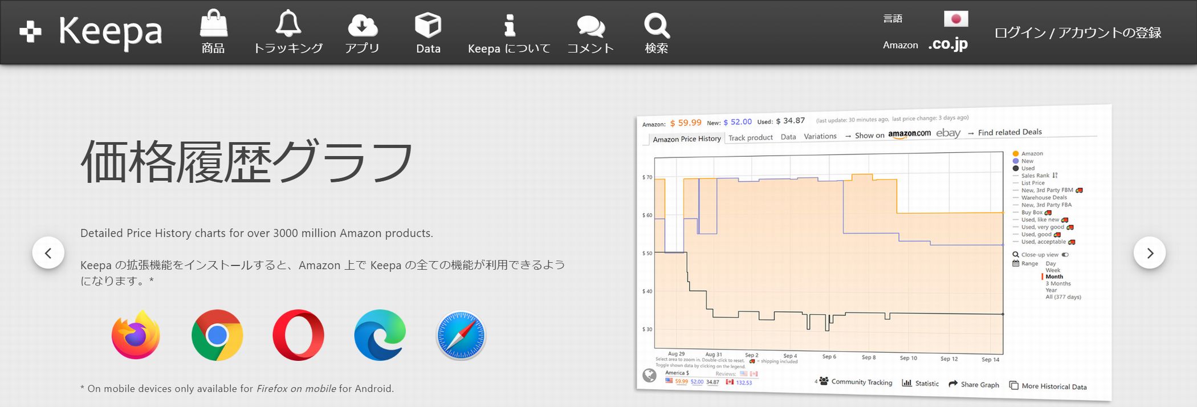Click Find related Deals
Viewport: 1197px width, 407px height.
pos(1009,132)
